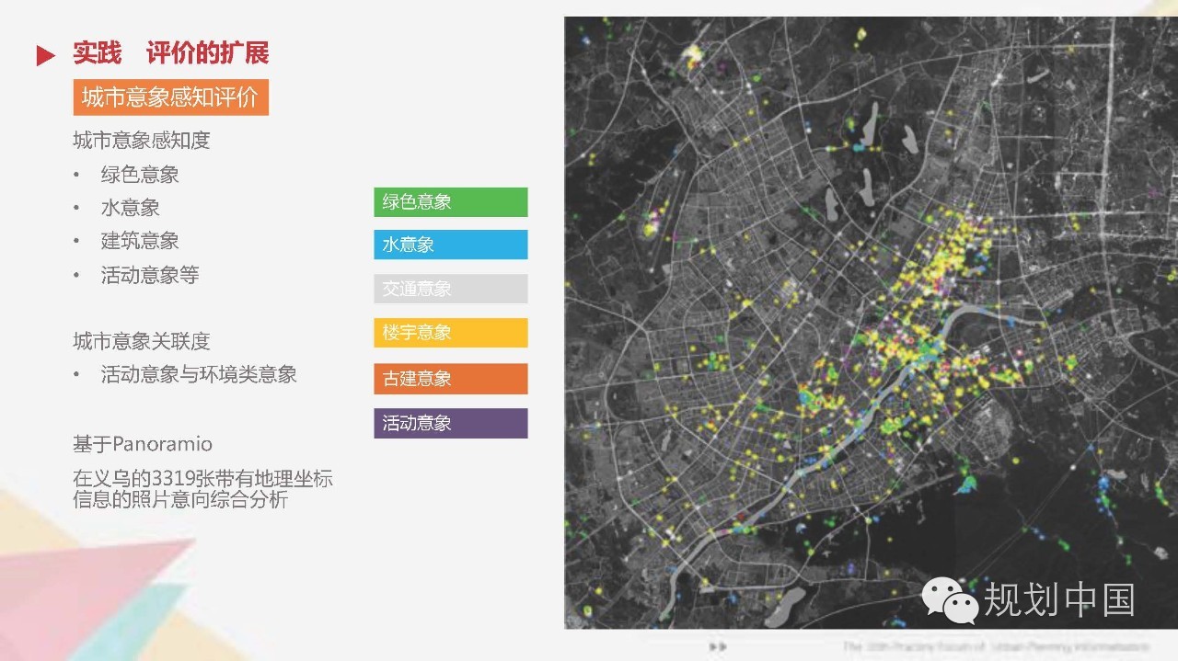Pick the blue 水意象 legend swatch
This screenshot has width=1178, height=661.
451,245
